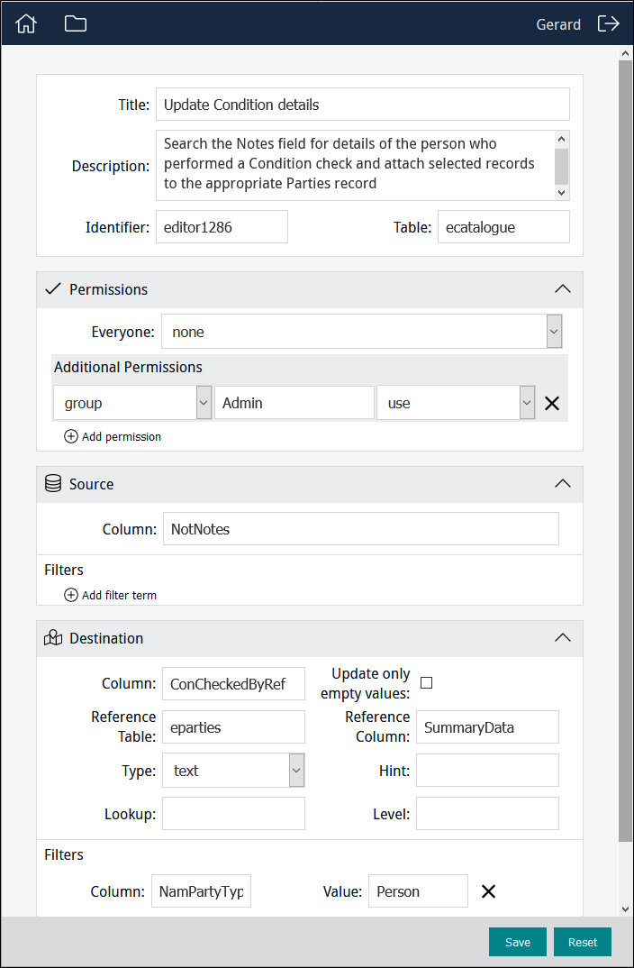Click the Title input field

(x=362, y=105)
